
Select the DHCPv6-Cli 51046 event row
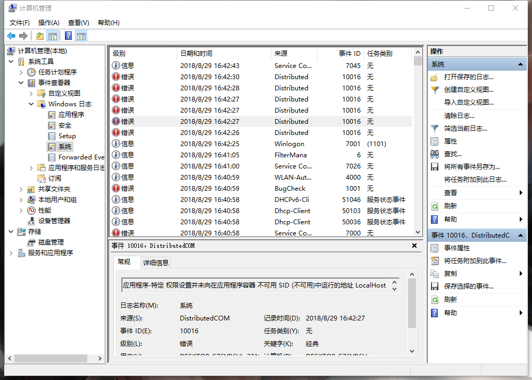(x=261, y=200)
